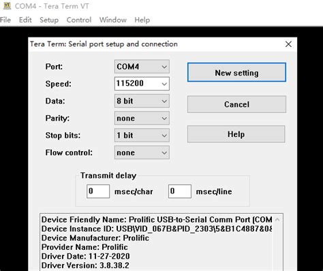Click the Data: label
323x271 pixels.
[55, 101]
